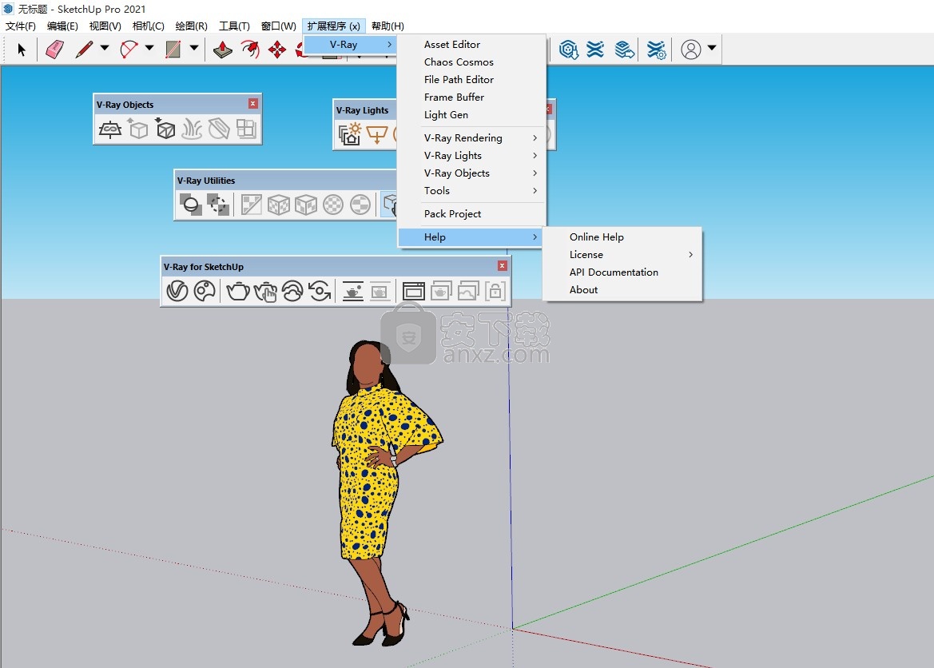
Task: Open the rectangle tool dropdown arrow
Action: [x=193, y=48]
